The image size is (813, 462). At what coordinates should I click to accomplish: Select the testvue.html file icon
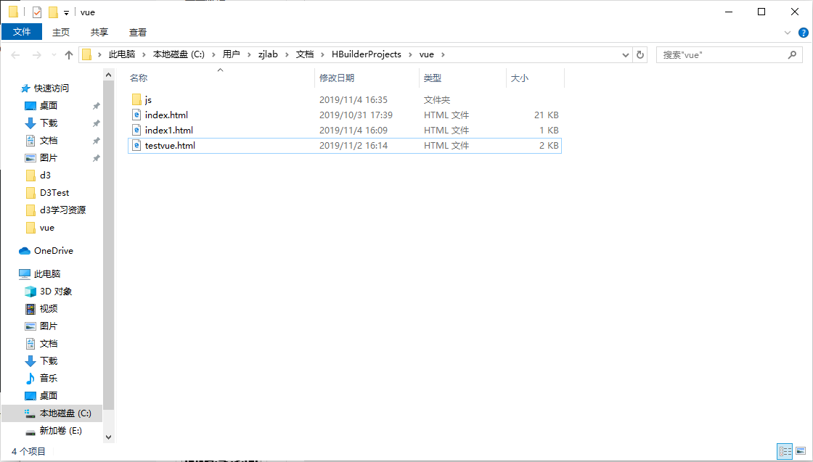click(137, 146)
